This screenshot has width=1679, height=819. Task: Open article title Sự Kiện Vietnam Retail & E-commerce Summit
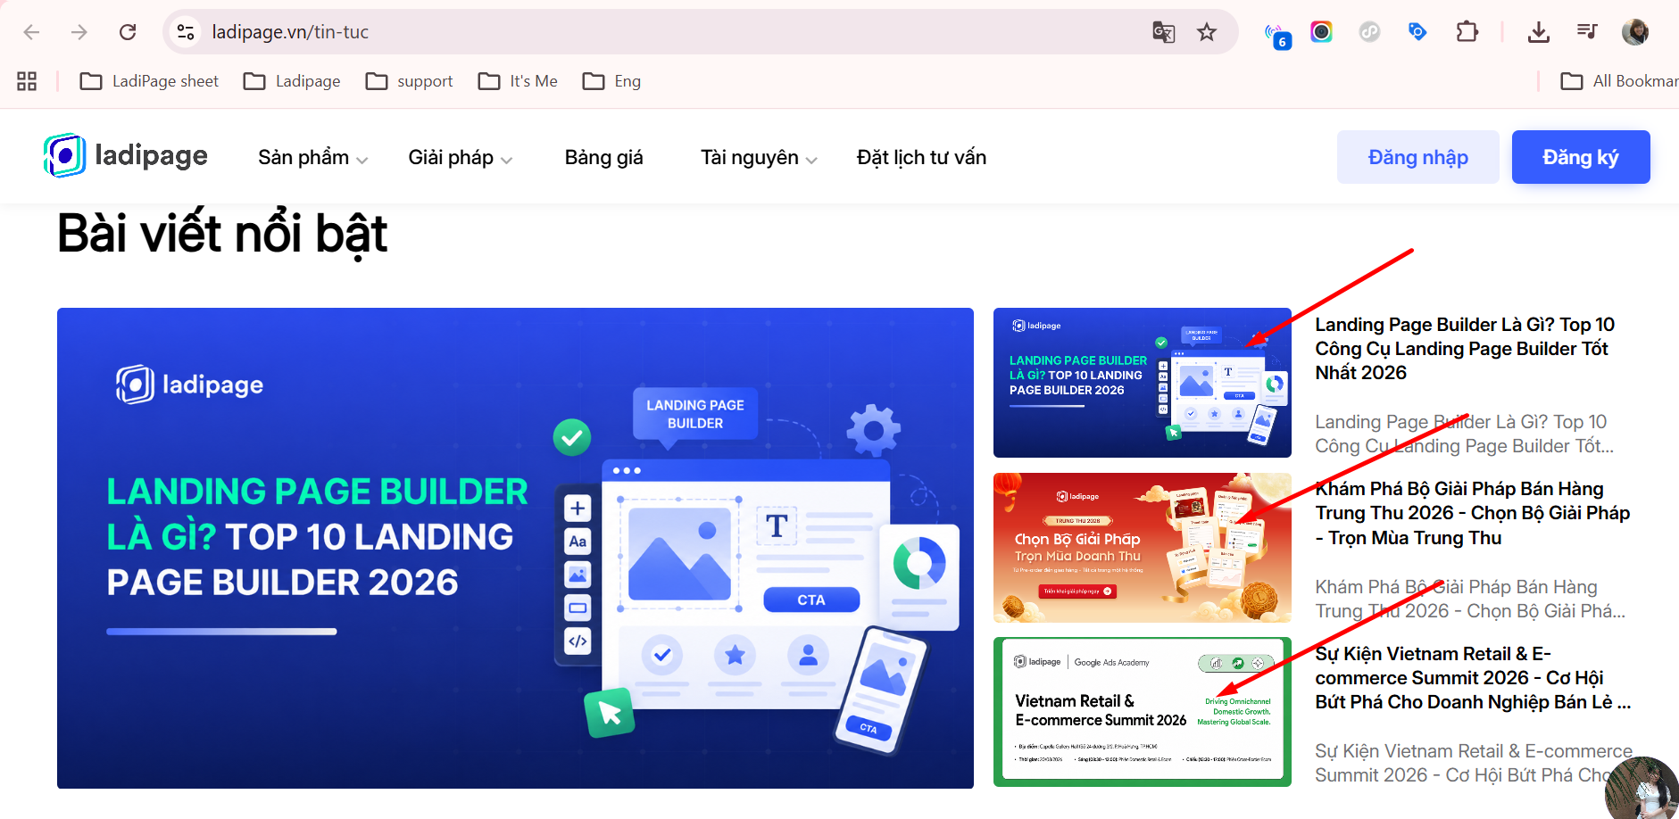[1473, 678]
